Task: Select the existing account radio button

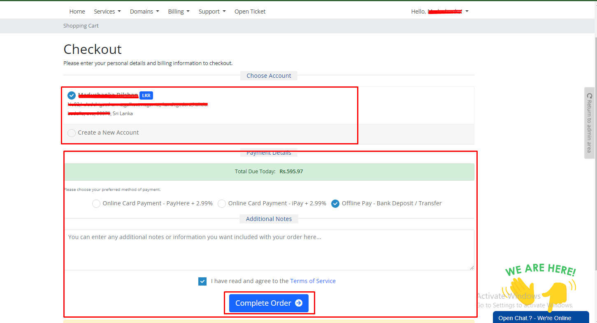Action: coord(72,95)
